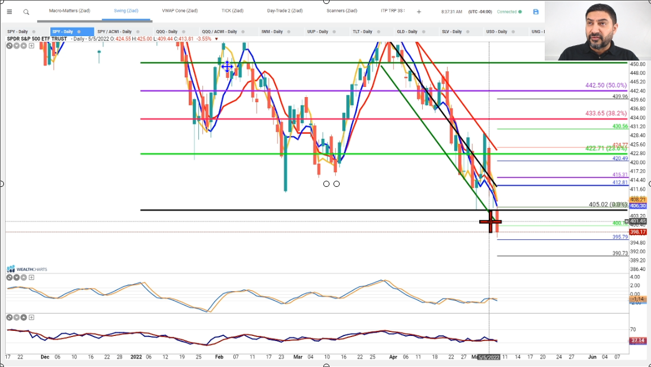
Task: Click the dot on QQQ / ACWI - Daily tab
Action: coord(242,32)
